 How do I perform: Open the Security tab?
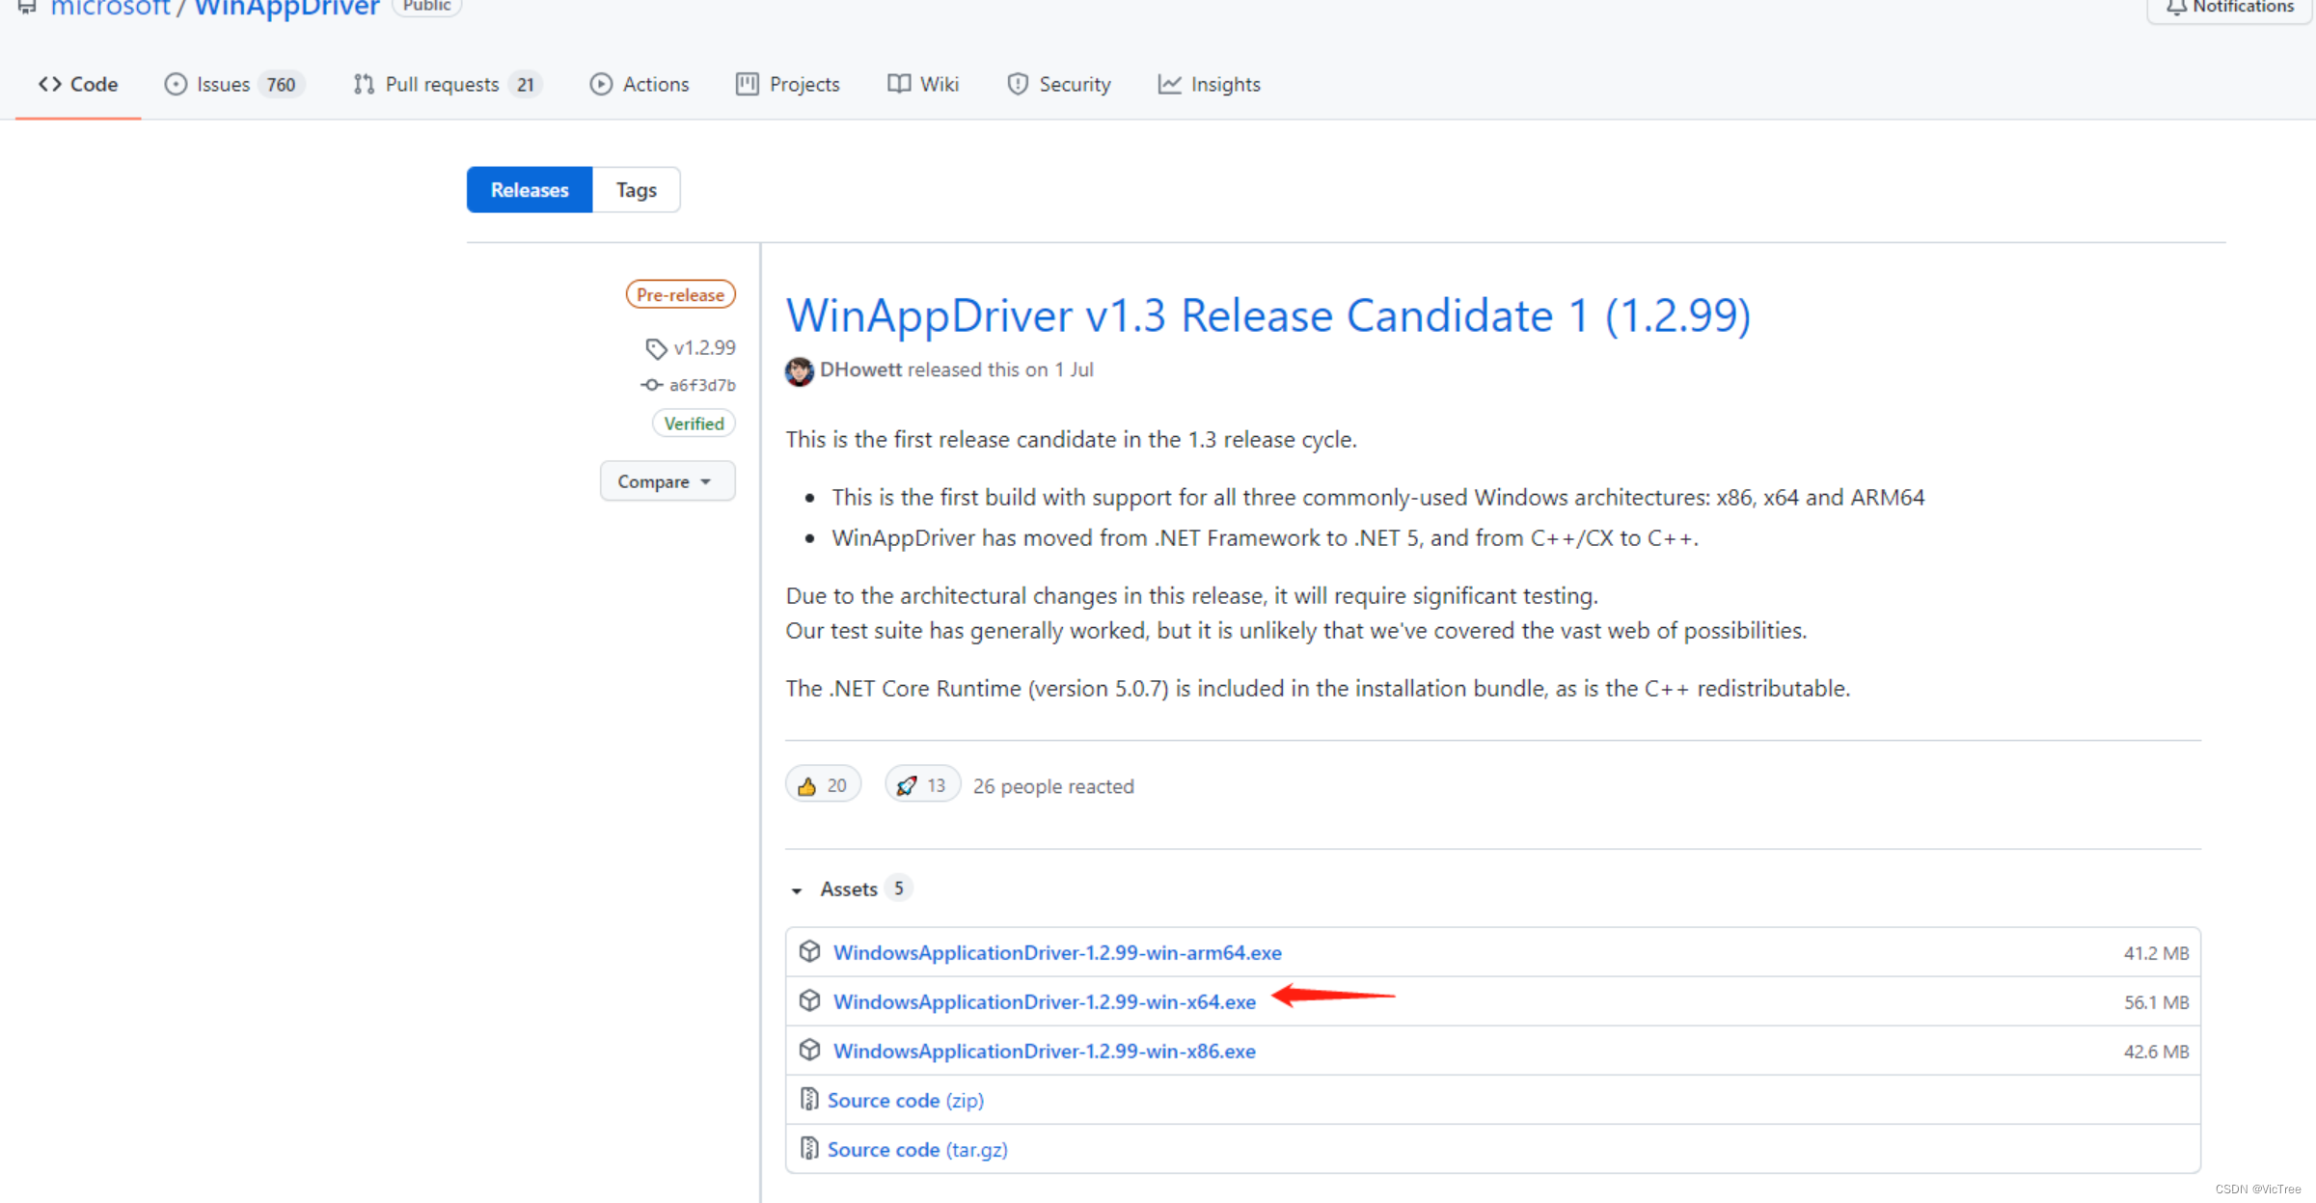click(1058, 84)
